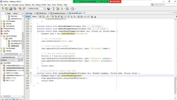Click the light bulb hint on line 186

coord(28,76)
